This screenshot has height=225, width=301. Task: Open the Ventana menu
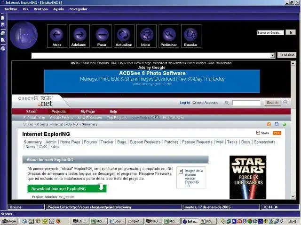[41, 9]
